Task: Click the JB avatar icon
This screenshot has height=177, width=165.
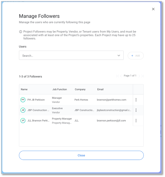Action: [23, 110]
